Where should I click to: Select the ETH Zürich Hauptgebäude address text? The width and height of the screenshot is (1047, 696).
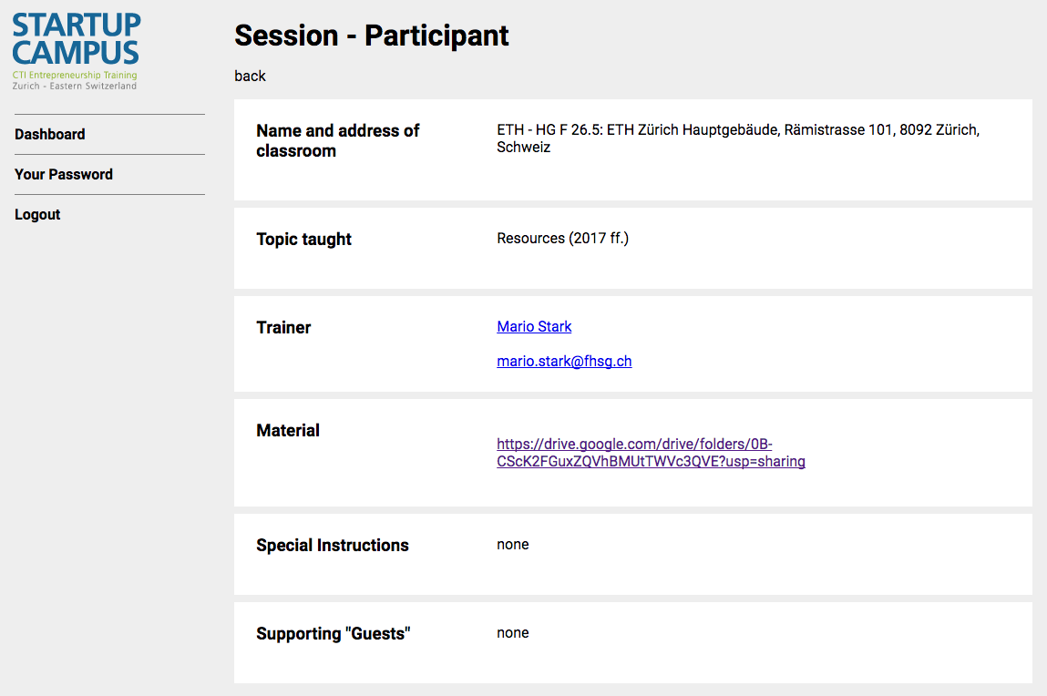point(738,138)
